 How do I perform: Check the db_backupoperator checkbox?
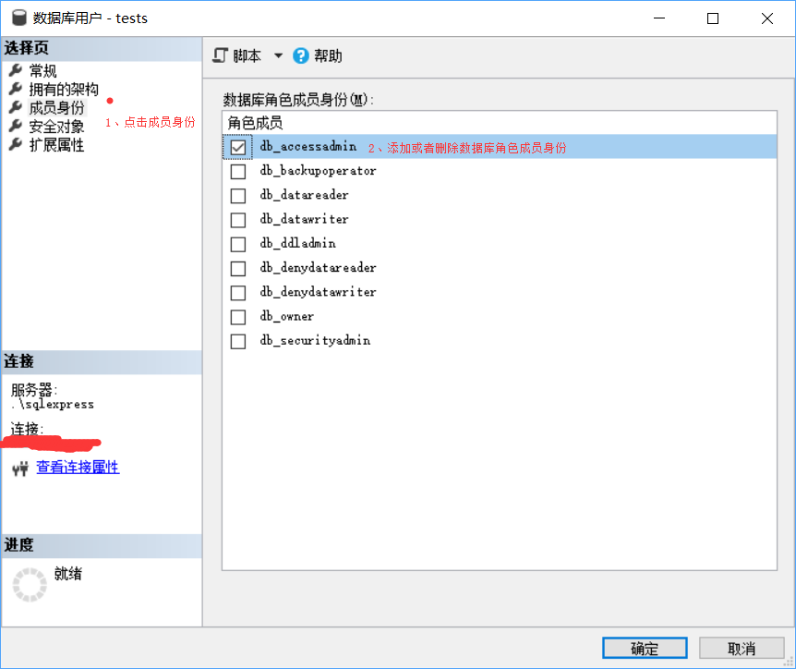(x=238, y=171)
